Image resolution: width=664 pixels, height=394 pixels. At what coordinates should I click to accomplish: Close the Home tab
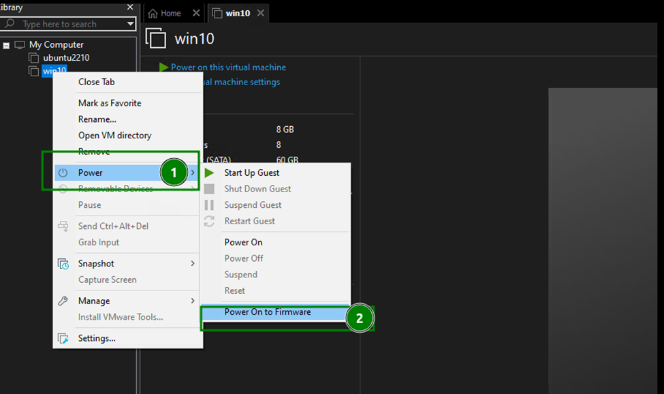tap(196, 13)
